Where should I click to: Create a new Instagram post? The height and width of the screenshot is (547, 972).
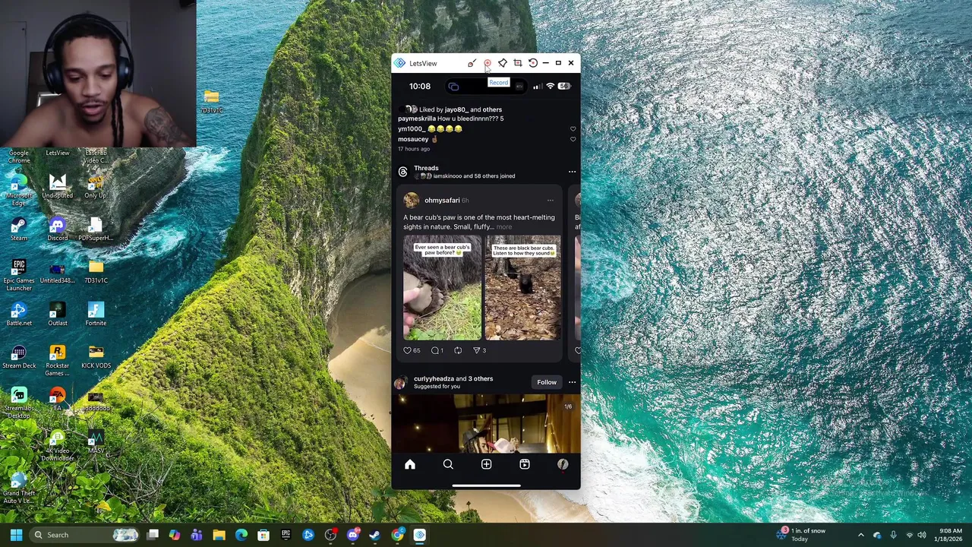(486, 464)
